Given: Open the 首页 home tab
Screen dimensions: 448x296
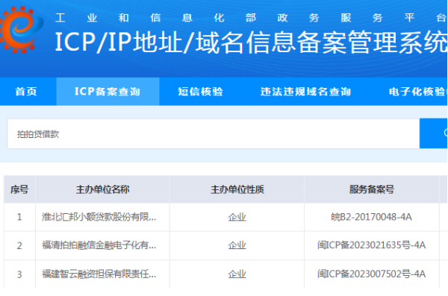Looking at the screenshot, I should pyautogui.click(x=26, y=92).
